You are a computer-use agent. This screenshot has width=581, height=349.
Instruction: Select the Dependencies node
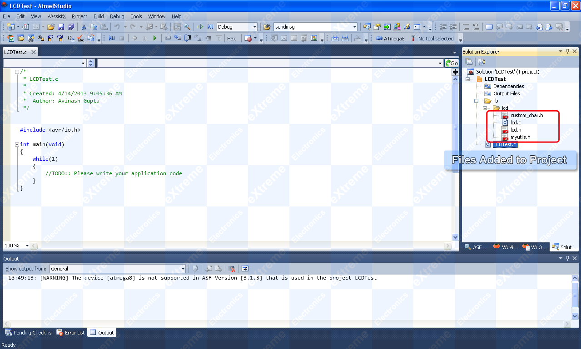point(508,86)
